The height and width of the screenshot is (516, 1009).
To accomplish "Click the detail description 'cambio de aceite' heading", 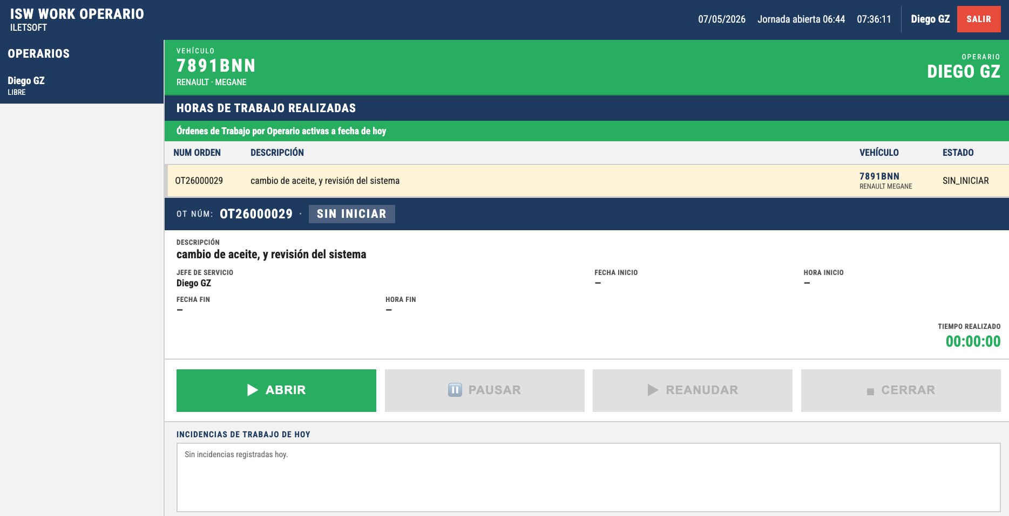I will pos(271,254).
